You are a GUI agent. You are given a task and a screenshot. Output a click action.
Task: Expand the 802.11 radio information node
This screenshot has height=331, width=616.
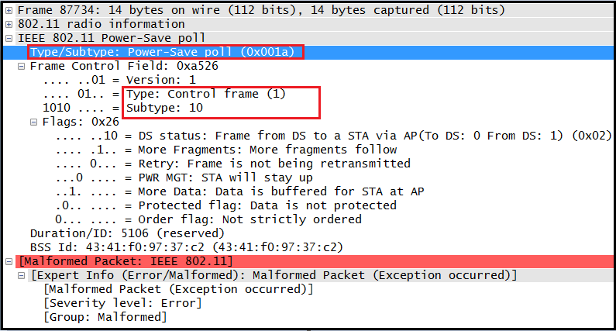[9, 25]
